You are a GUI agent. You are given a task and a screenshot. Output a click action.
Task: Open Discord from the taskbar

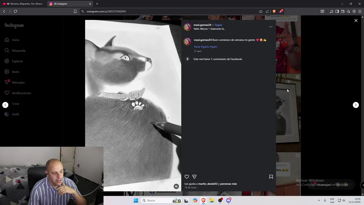click(x=228, y=200)
